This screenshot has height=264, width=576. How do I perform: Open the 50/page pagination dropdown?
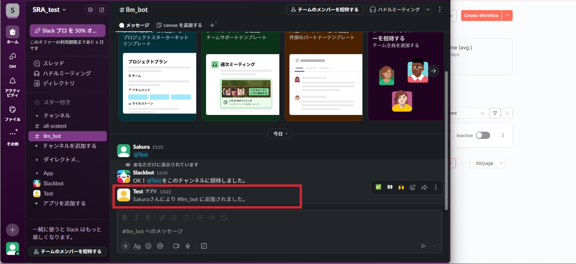[487, 163]
